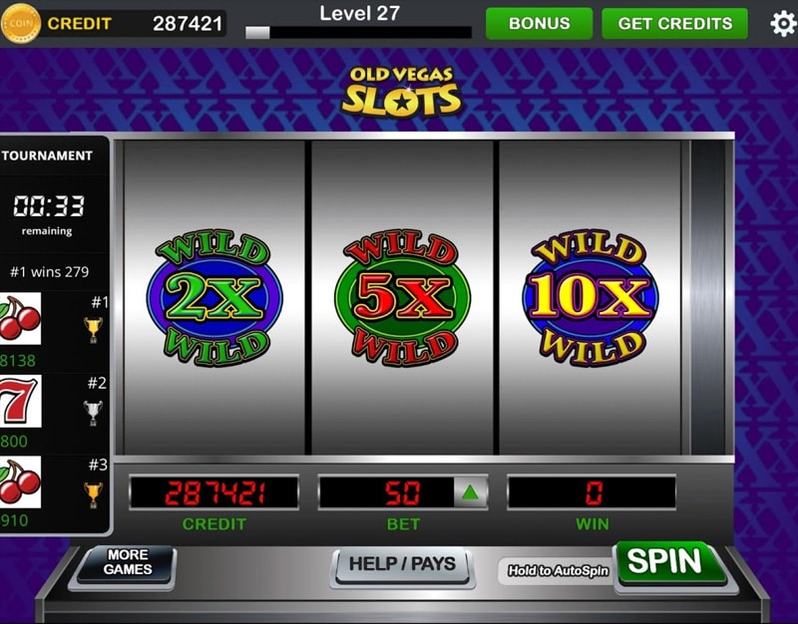Click the silver trophy next to #2
This screenshot has width=798, height=624.
tap(93, 413)
